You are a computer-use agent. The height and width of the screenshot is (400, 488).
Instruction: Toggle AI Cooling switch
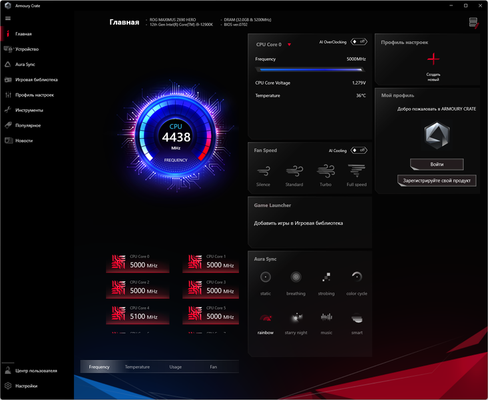[359, 150]
